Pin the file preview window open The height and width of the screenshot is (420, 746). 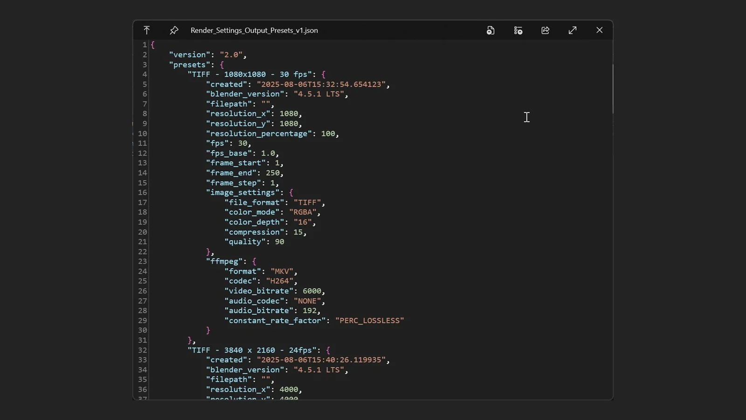pos(173,30)
